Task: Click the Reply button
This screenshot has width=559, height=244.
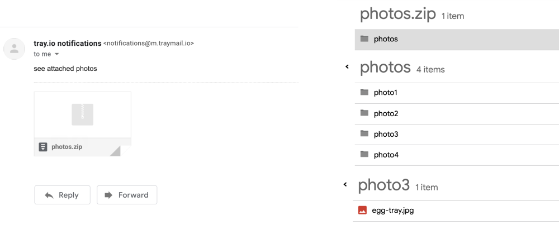Action: (62, 195)
